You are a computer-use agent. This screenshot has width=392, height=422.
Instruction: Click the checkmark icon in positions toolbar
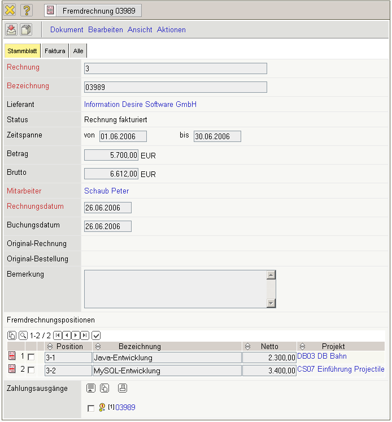pos(96,335)
